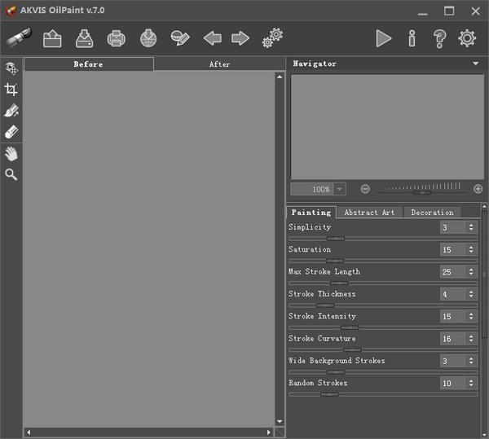The height and width of the screenshot is (439, 489).
Task: Open help with the question mark icon
Action: pos(439,38)
